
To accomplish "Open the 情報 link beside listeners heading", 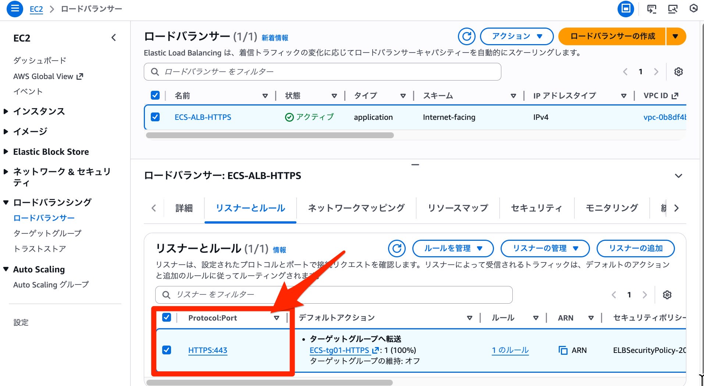I will click(x=280, y=250).
